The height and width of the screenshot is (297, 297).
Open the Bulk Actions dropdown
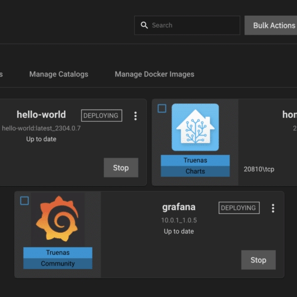[271, 25]
